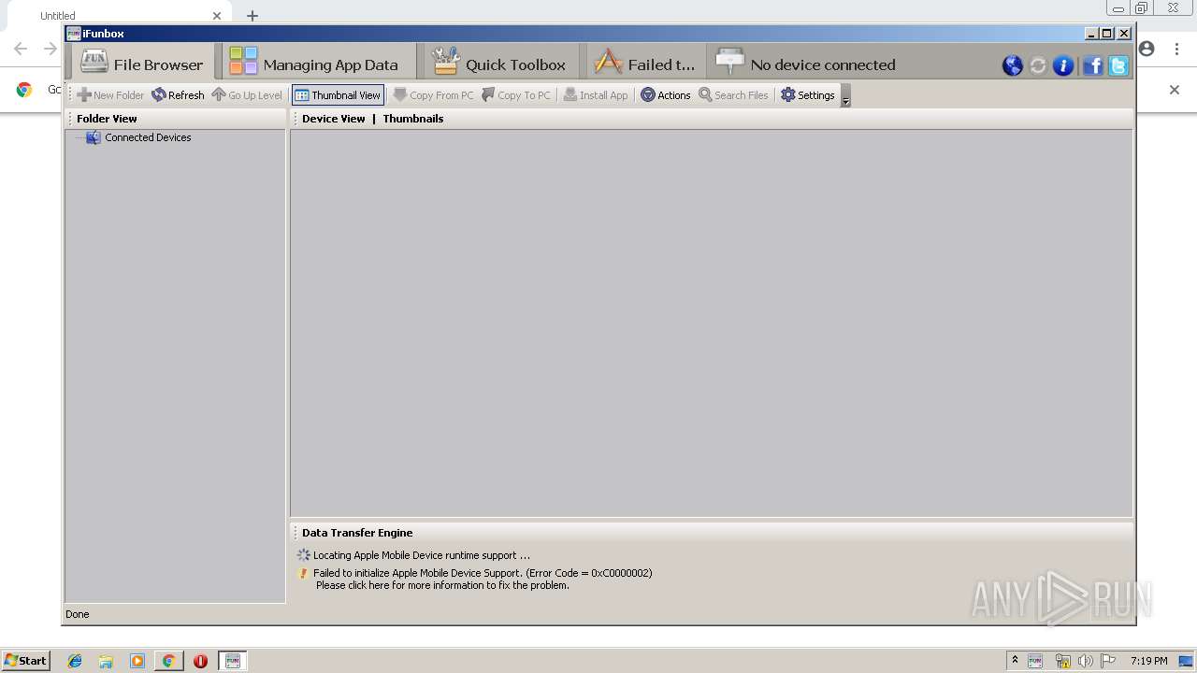Click the globe language icon
This screenshot has height=673, width=1197.
(1012, 65)
